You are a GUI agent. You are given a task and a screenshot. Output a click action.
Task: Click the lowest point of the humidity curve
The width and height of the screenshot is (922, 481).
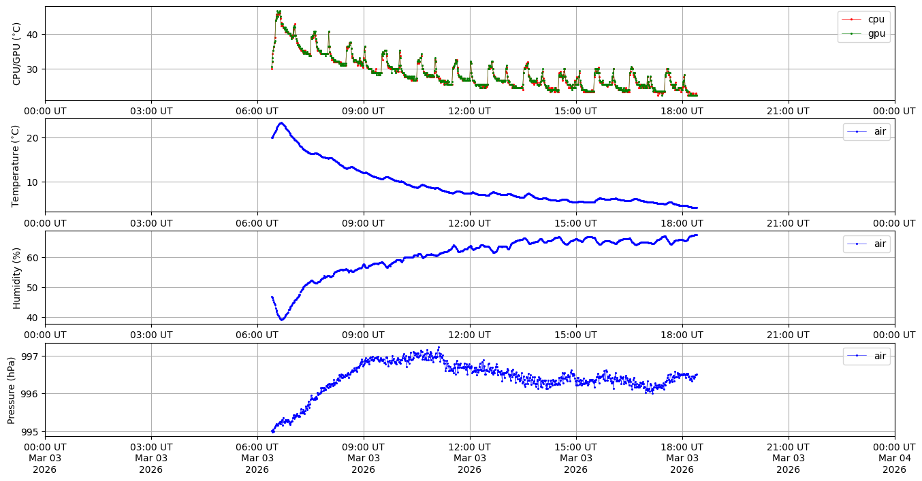281,319
